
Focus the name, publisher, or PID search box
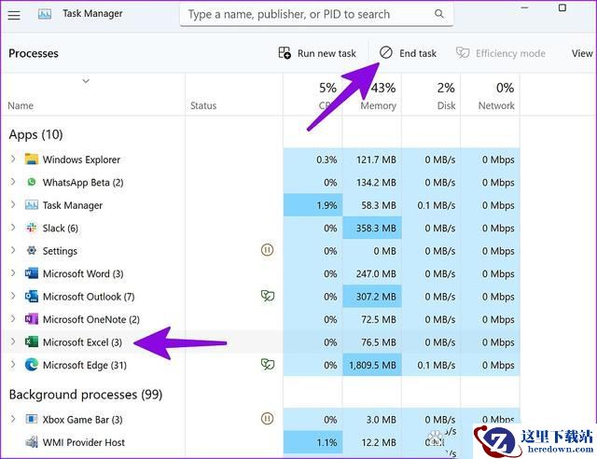(x=316, y=15)
